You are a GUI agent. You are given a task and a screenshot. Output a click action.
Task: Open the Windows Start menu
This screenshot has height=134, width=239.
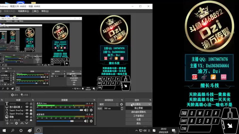4,130
